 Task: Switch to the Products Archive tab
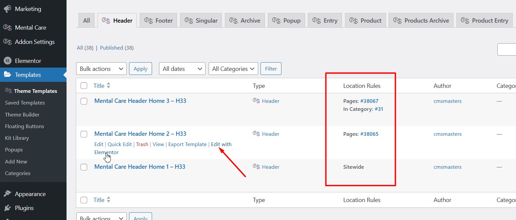(x=421, y=21)
